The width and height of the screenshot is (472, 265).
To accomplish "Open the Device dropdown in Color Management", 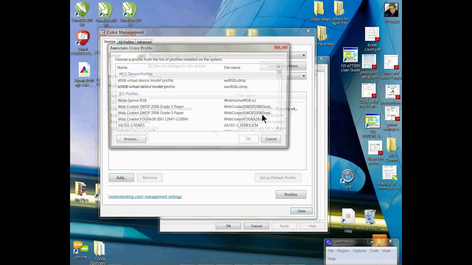I will tap(304, 56).
